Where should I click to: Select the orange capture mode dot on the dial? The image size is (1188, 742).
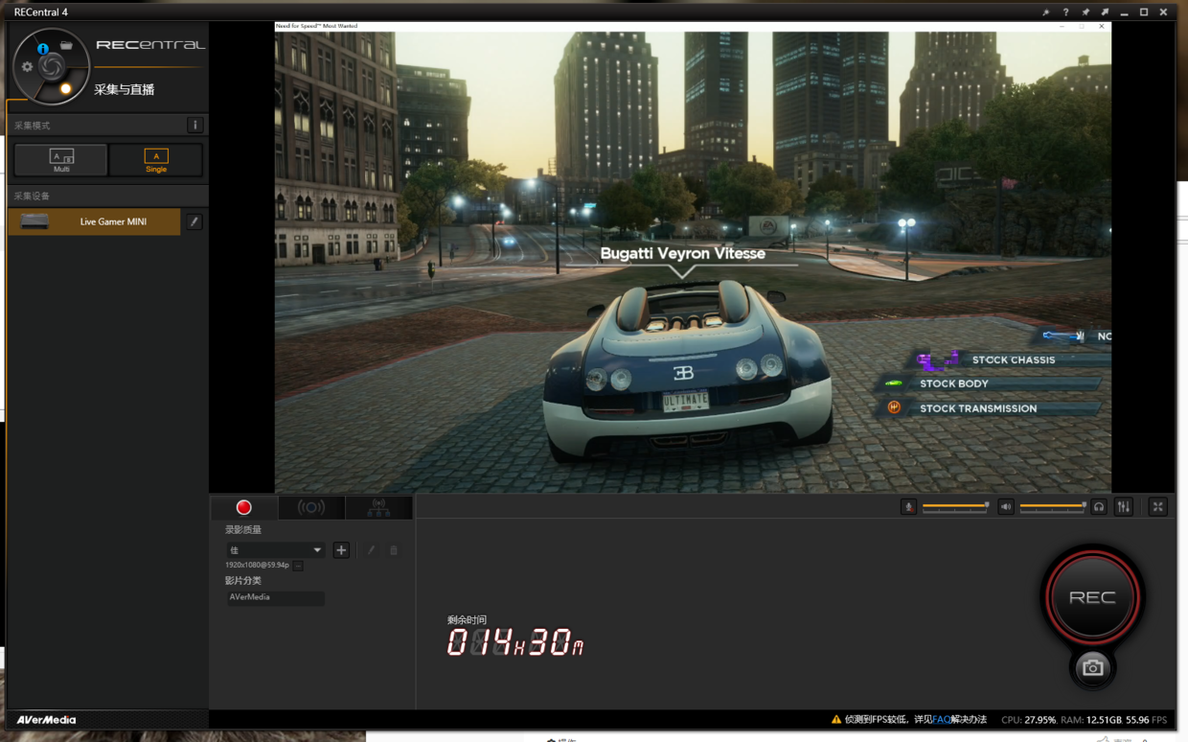(x=66, y=89)
